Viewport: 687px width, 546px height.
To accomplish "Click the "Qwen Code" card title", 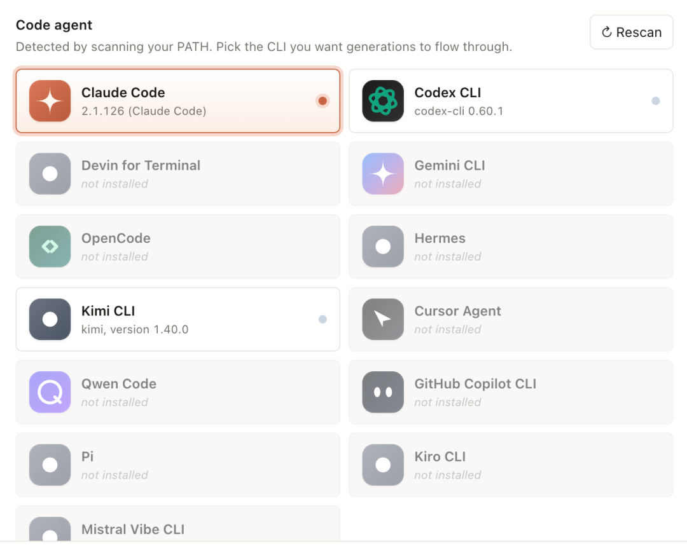I will point(119,383).
